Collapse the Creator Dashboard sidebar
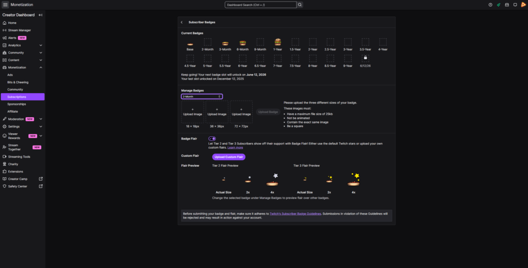The width and height of the screenshot is (528, 268). [x=40, y=15]
